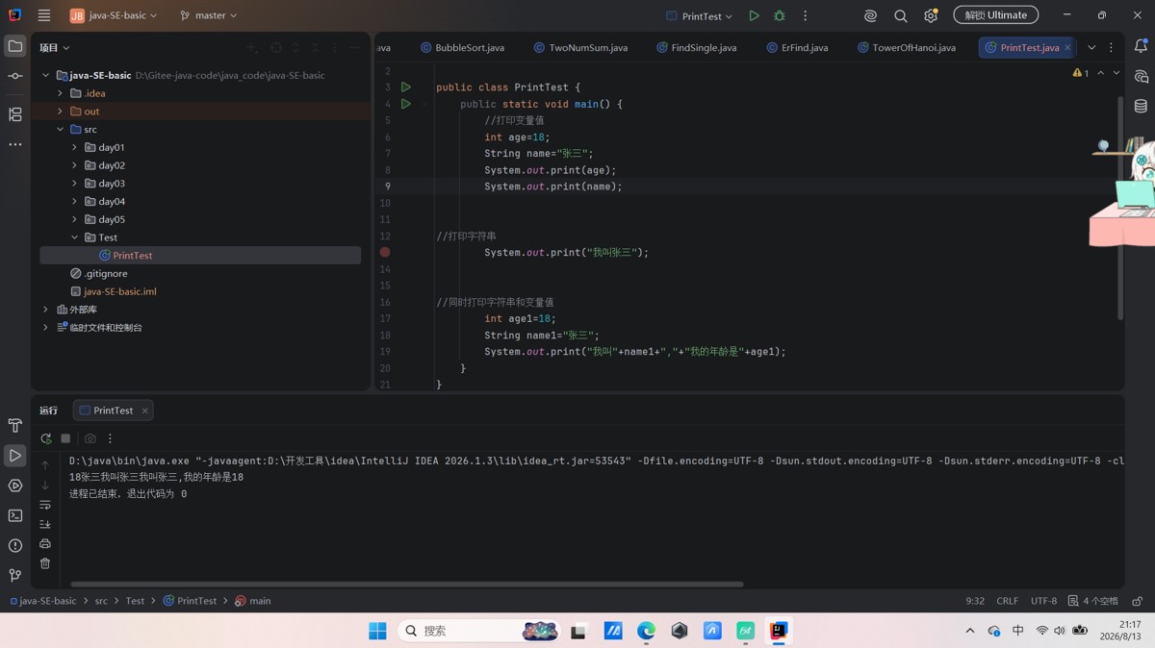Screen dimensions: 1155x648
Task: Toggle the input method indicator 中 in tray
Action: [1017, 631]
